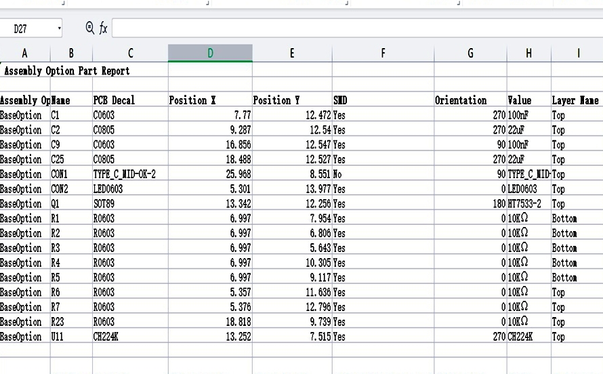Click the fx insert function icon
This screenshot has height=374, width=603.
coord(104,28)
